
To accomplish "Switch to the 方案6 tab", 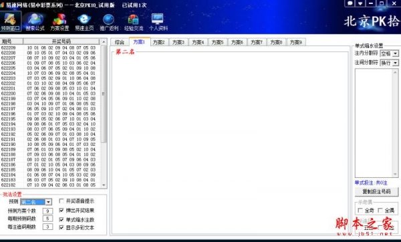I will (x=237, y=42).
